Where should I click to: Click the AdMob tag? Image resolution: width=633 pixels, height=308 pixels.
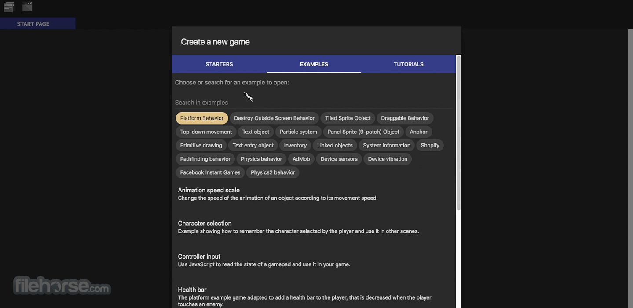tap(301, 159)
